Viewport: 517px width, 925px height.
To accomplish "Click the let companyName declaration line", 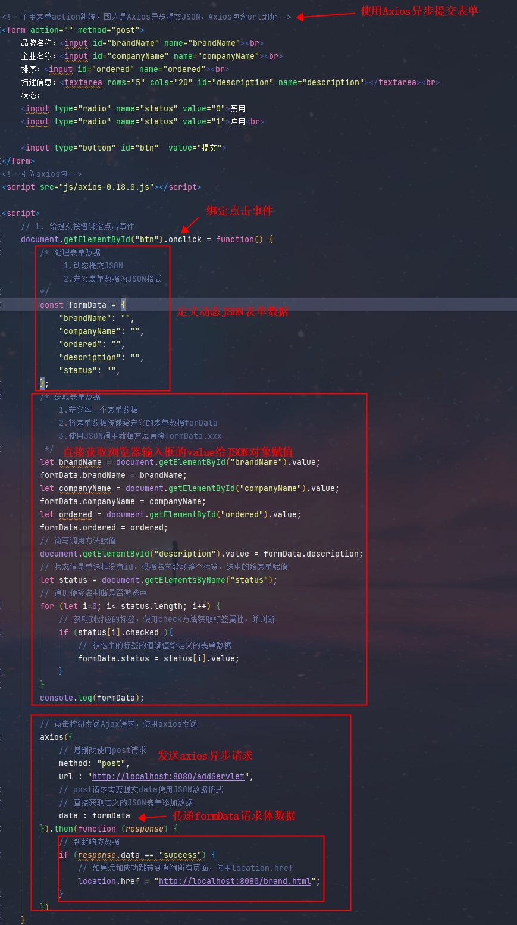I will pos(190,488).
